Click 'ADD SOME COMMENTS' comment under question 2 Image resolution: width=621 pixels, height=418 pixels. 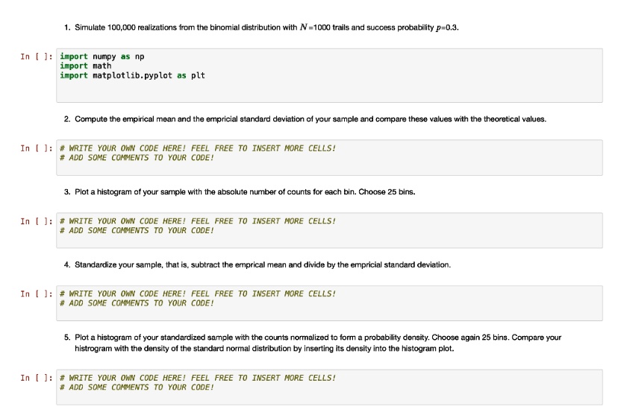pyautogui.click(x=137, y=158)
